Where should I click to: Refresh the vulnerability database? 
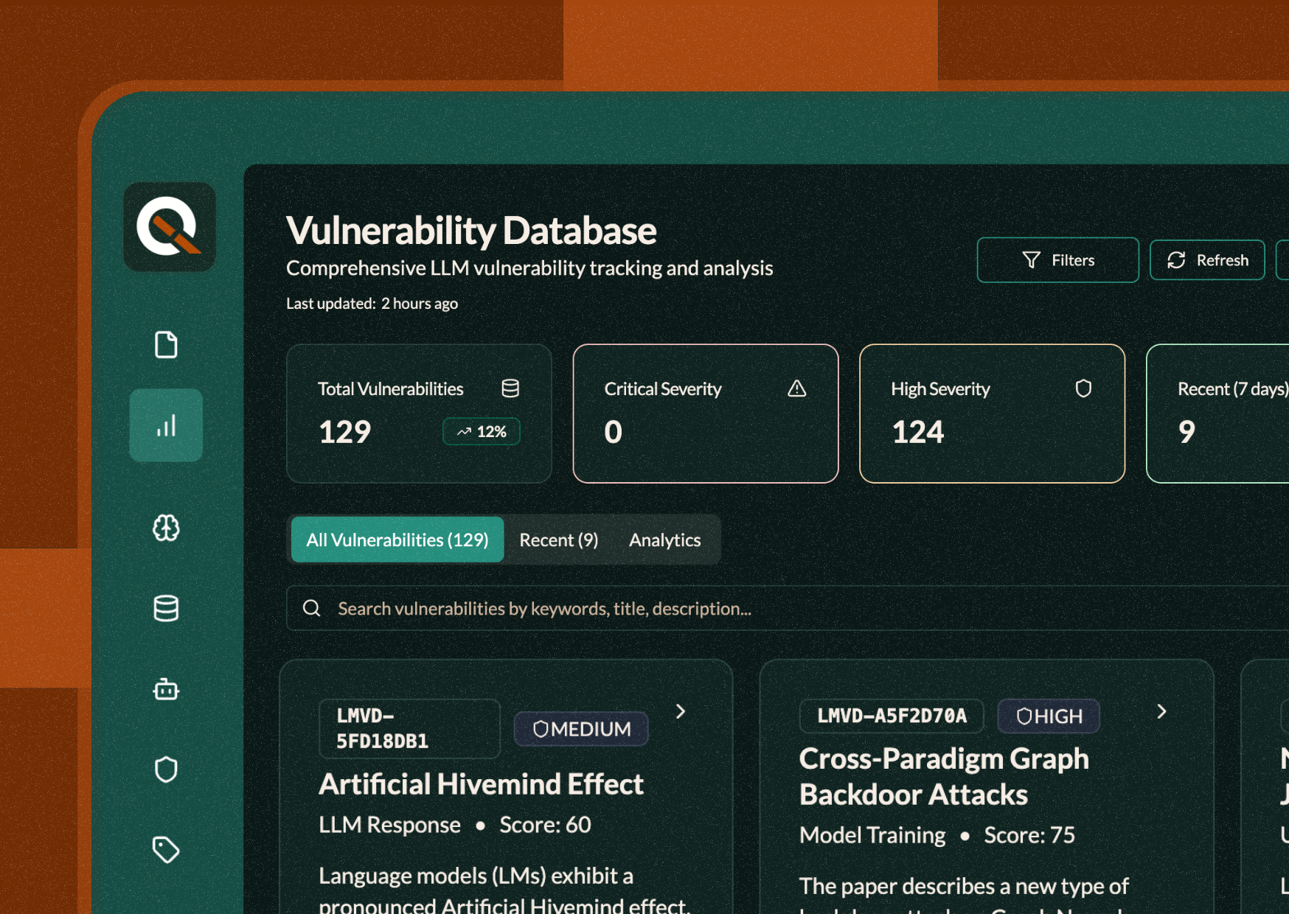pyautogui.click(x=1207, y=259)
